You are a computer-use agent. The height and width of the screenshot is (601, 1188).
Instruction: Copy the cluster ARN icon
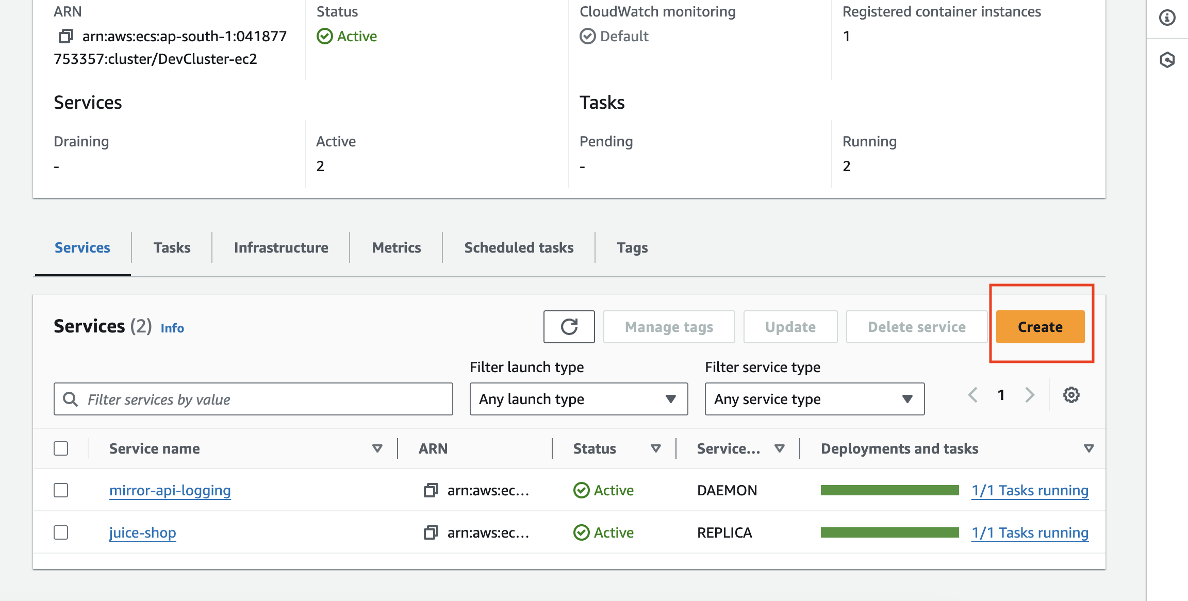(65, 36)
